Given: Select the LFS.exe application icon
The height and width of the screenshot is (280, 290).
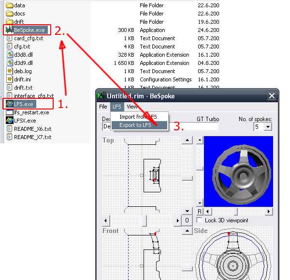Looking at the screenshot, I should click(10, 104).
